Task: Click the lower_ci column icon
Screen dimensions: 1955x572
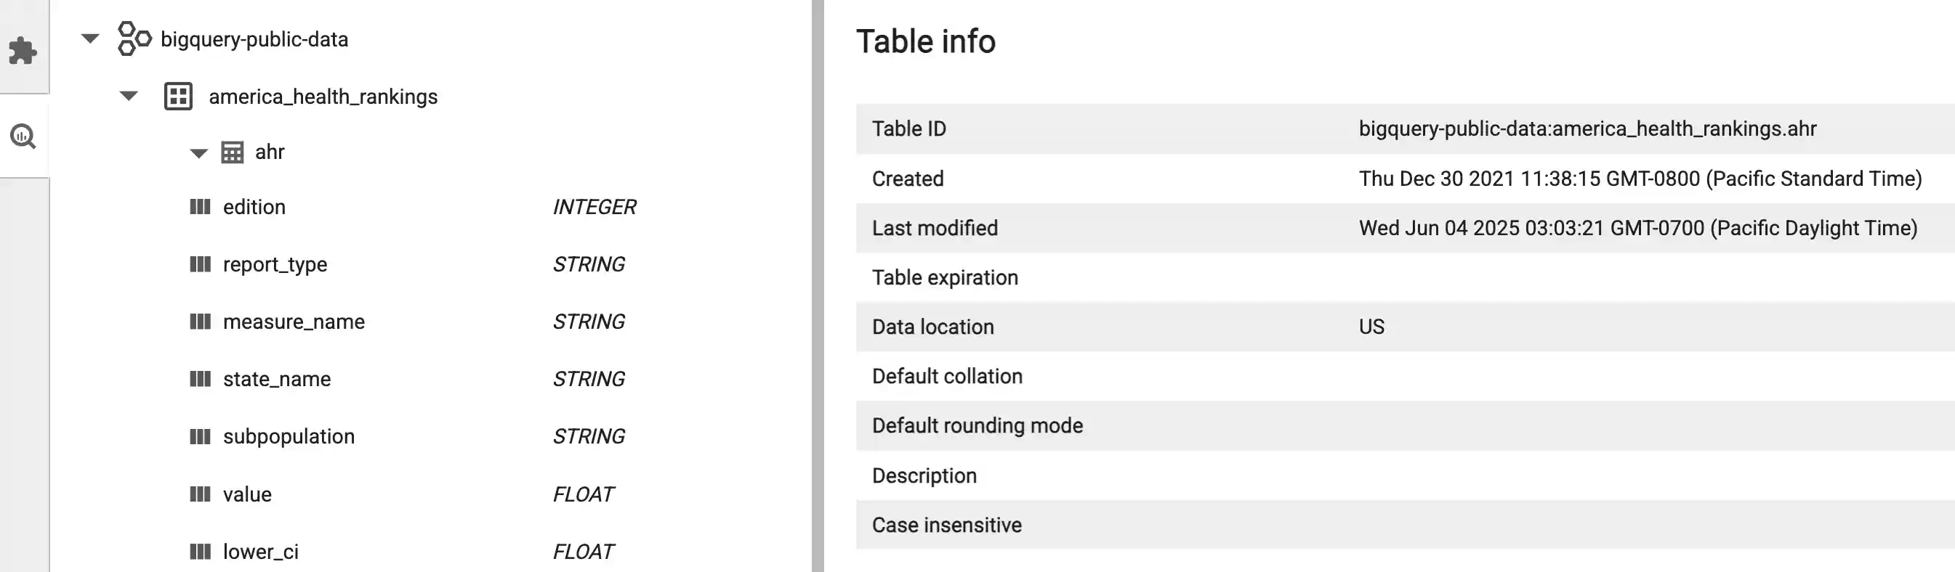Action: 200,552
